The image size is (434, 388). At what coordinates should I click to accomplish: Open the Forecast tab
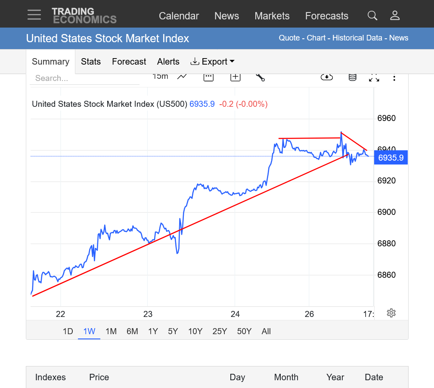[x=129, y=62]
